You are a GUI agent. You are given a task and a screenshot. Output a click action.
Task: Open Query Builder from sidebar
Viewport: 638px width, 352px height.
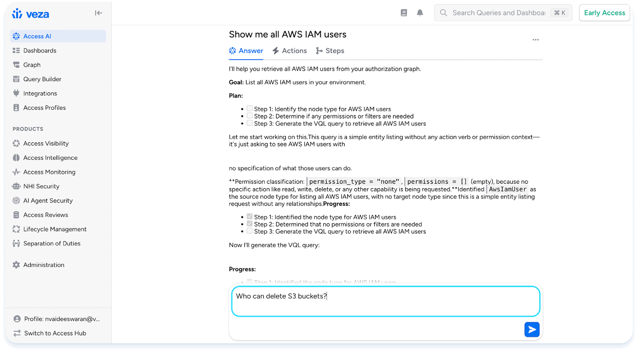pos(42,79)
